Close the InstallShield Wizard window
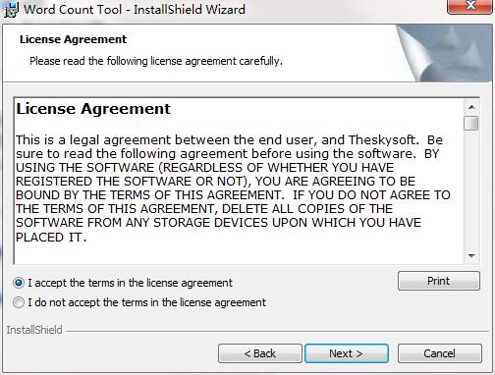This screenshot has width=495, height=375. (470, 7)
